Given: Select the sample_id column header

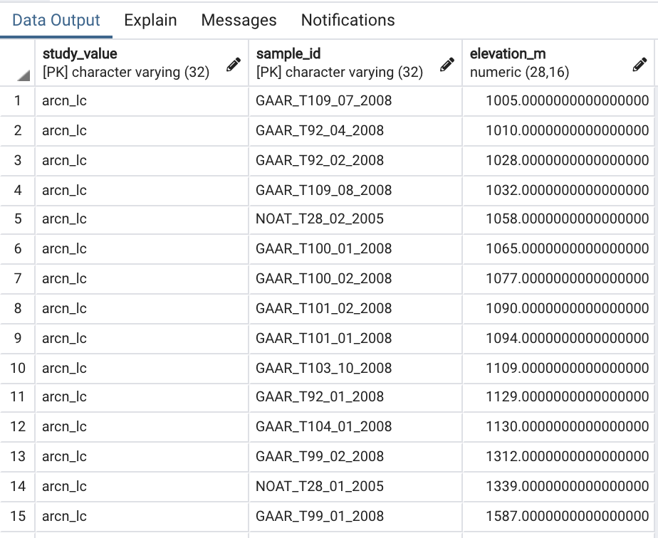Looking at the screenshot, I should click(342, 63).
